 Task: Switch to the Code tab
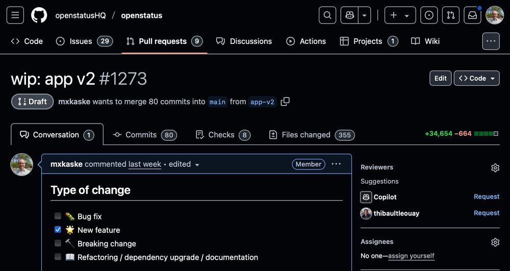tap(27, 41)
